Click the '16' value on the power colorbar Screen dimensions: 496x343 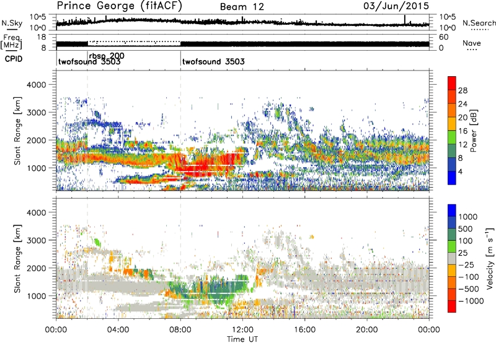pos(463,131)
